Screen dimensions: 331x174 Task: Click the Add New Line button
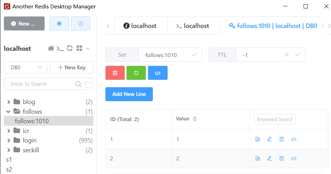pos(129,94)
